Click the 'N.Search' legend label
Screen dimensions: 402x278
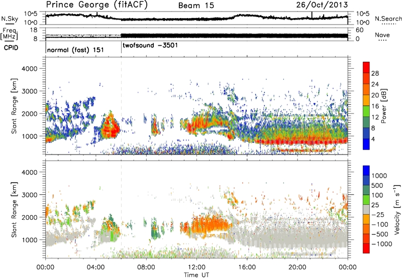388,19
